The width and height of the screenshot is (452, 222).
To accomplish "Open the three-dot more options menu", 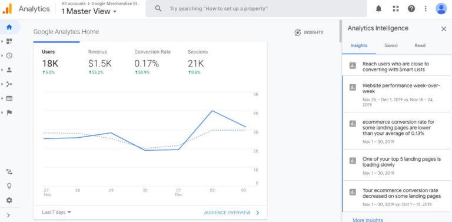I will (426, 9).
